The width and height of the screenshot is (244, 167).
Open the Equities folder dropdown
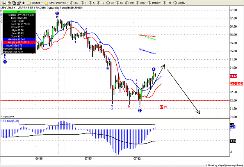[35, 3]
